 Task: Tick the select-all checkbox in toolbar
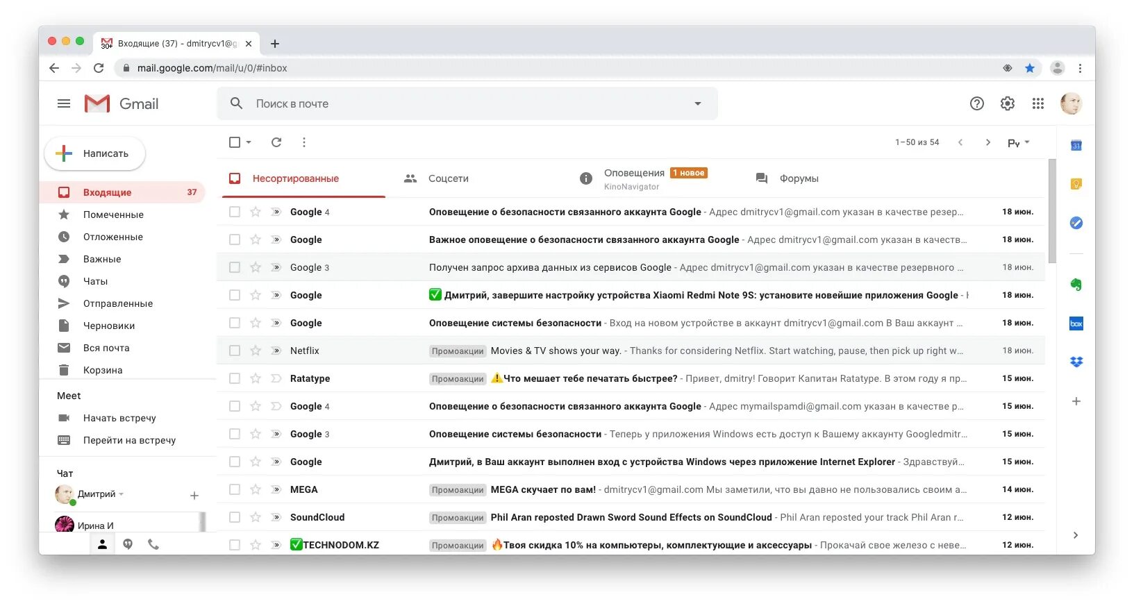[235, 142]
